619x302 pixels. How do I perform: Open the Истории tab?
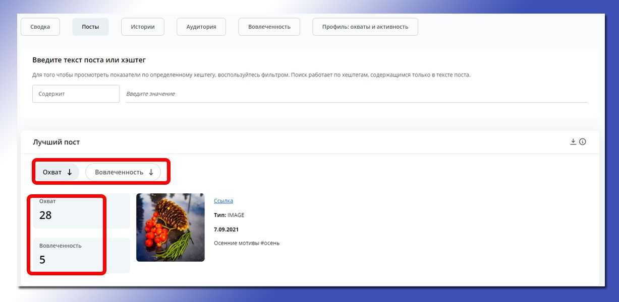tap(143, 27)
